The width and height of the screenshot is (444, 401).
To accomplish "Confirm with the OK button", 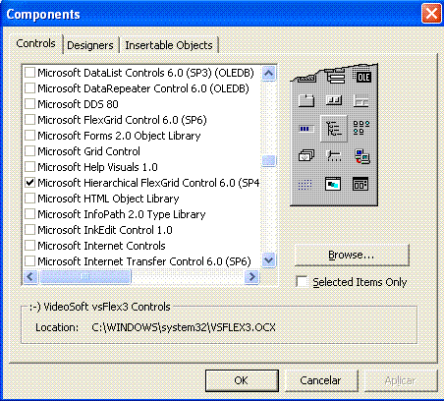I will click(242, 380).
